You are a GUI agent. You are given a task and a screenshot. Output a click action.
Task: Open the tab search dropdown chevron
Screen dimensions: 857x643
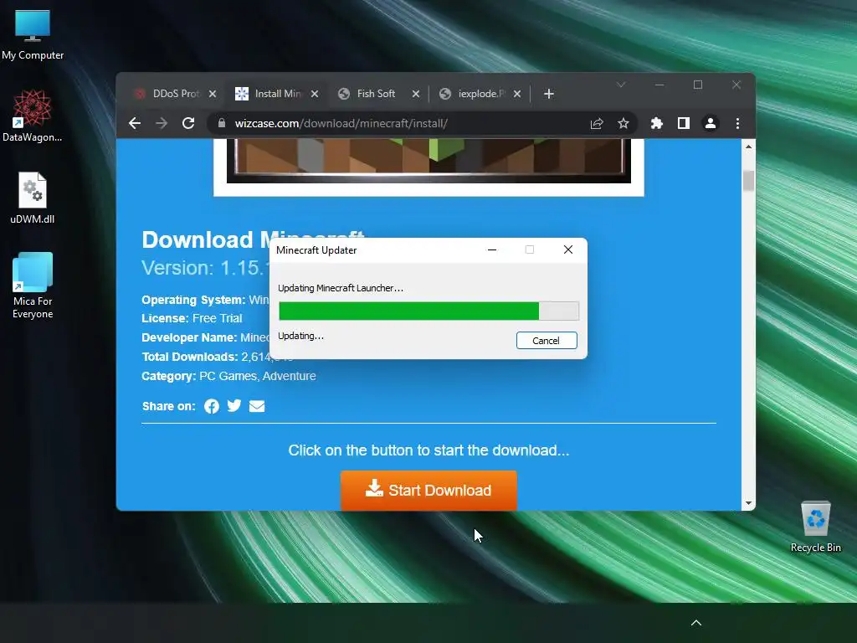tap(621, 85)
